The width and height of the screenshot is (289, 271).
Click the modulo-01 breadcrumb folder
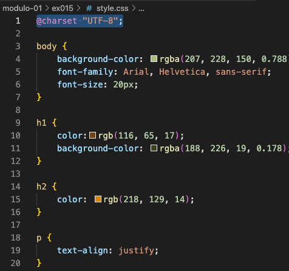(x=22, y=9)
